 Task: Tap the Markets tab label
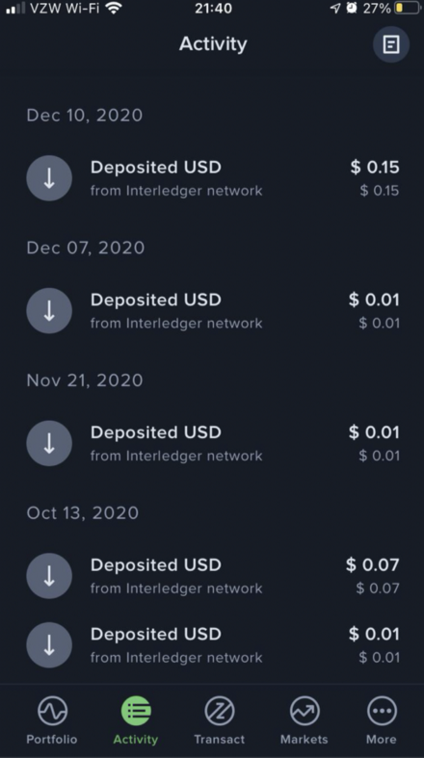click(305, 739)
